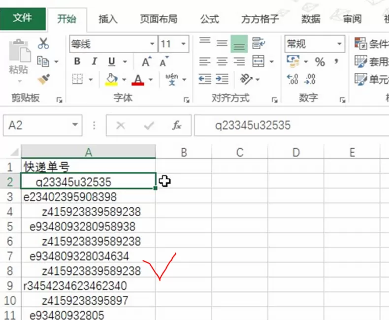Align text right
Image resolution: width=389 pixels, height=320 pixels.
pyautogui.click(x=239, y=61)
